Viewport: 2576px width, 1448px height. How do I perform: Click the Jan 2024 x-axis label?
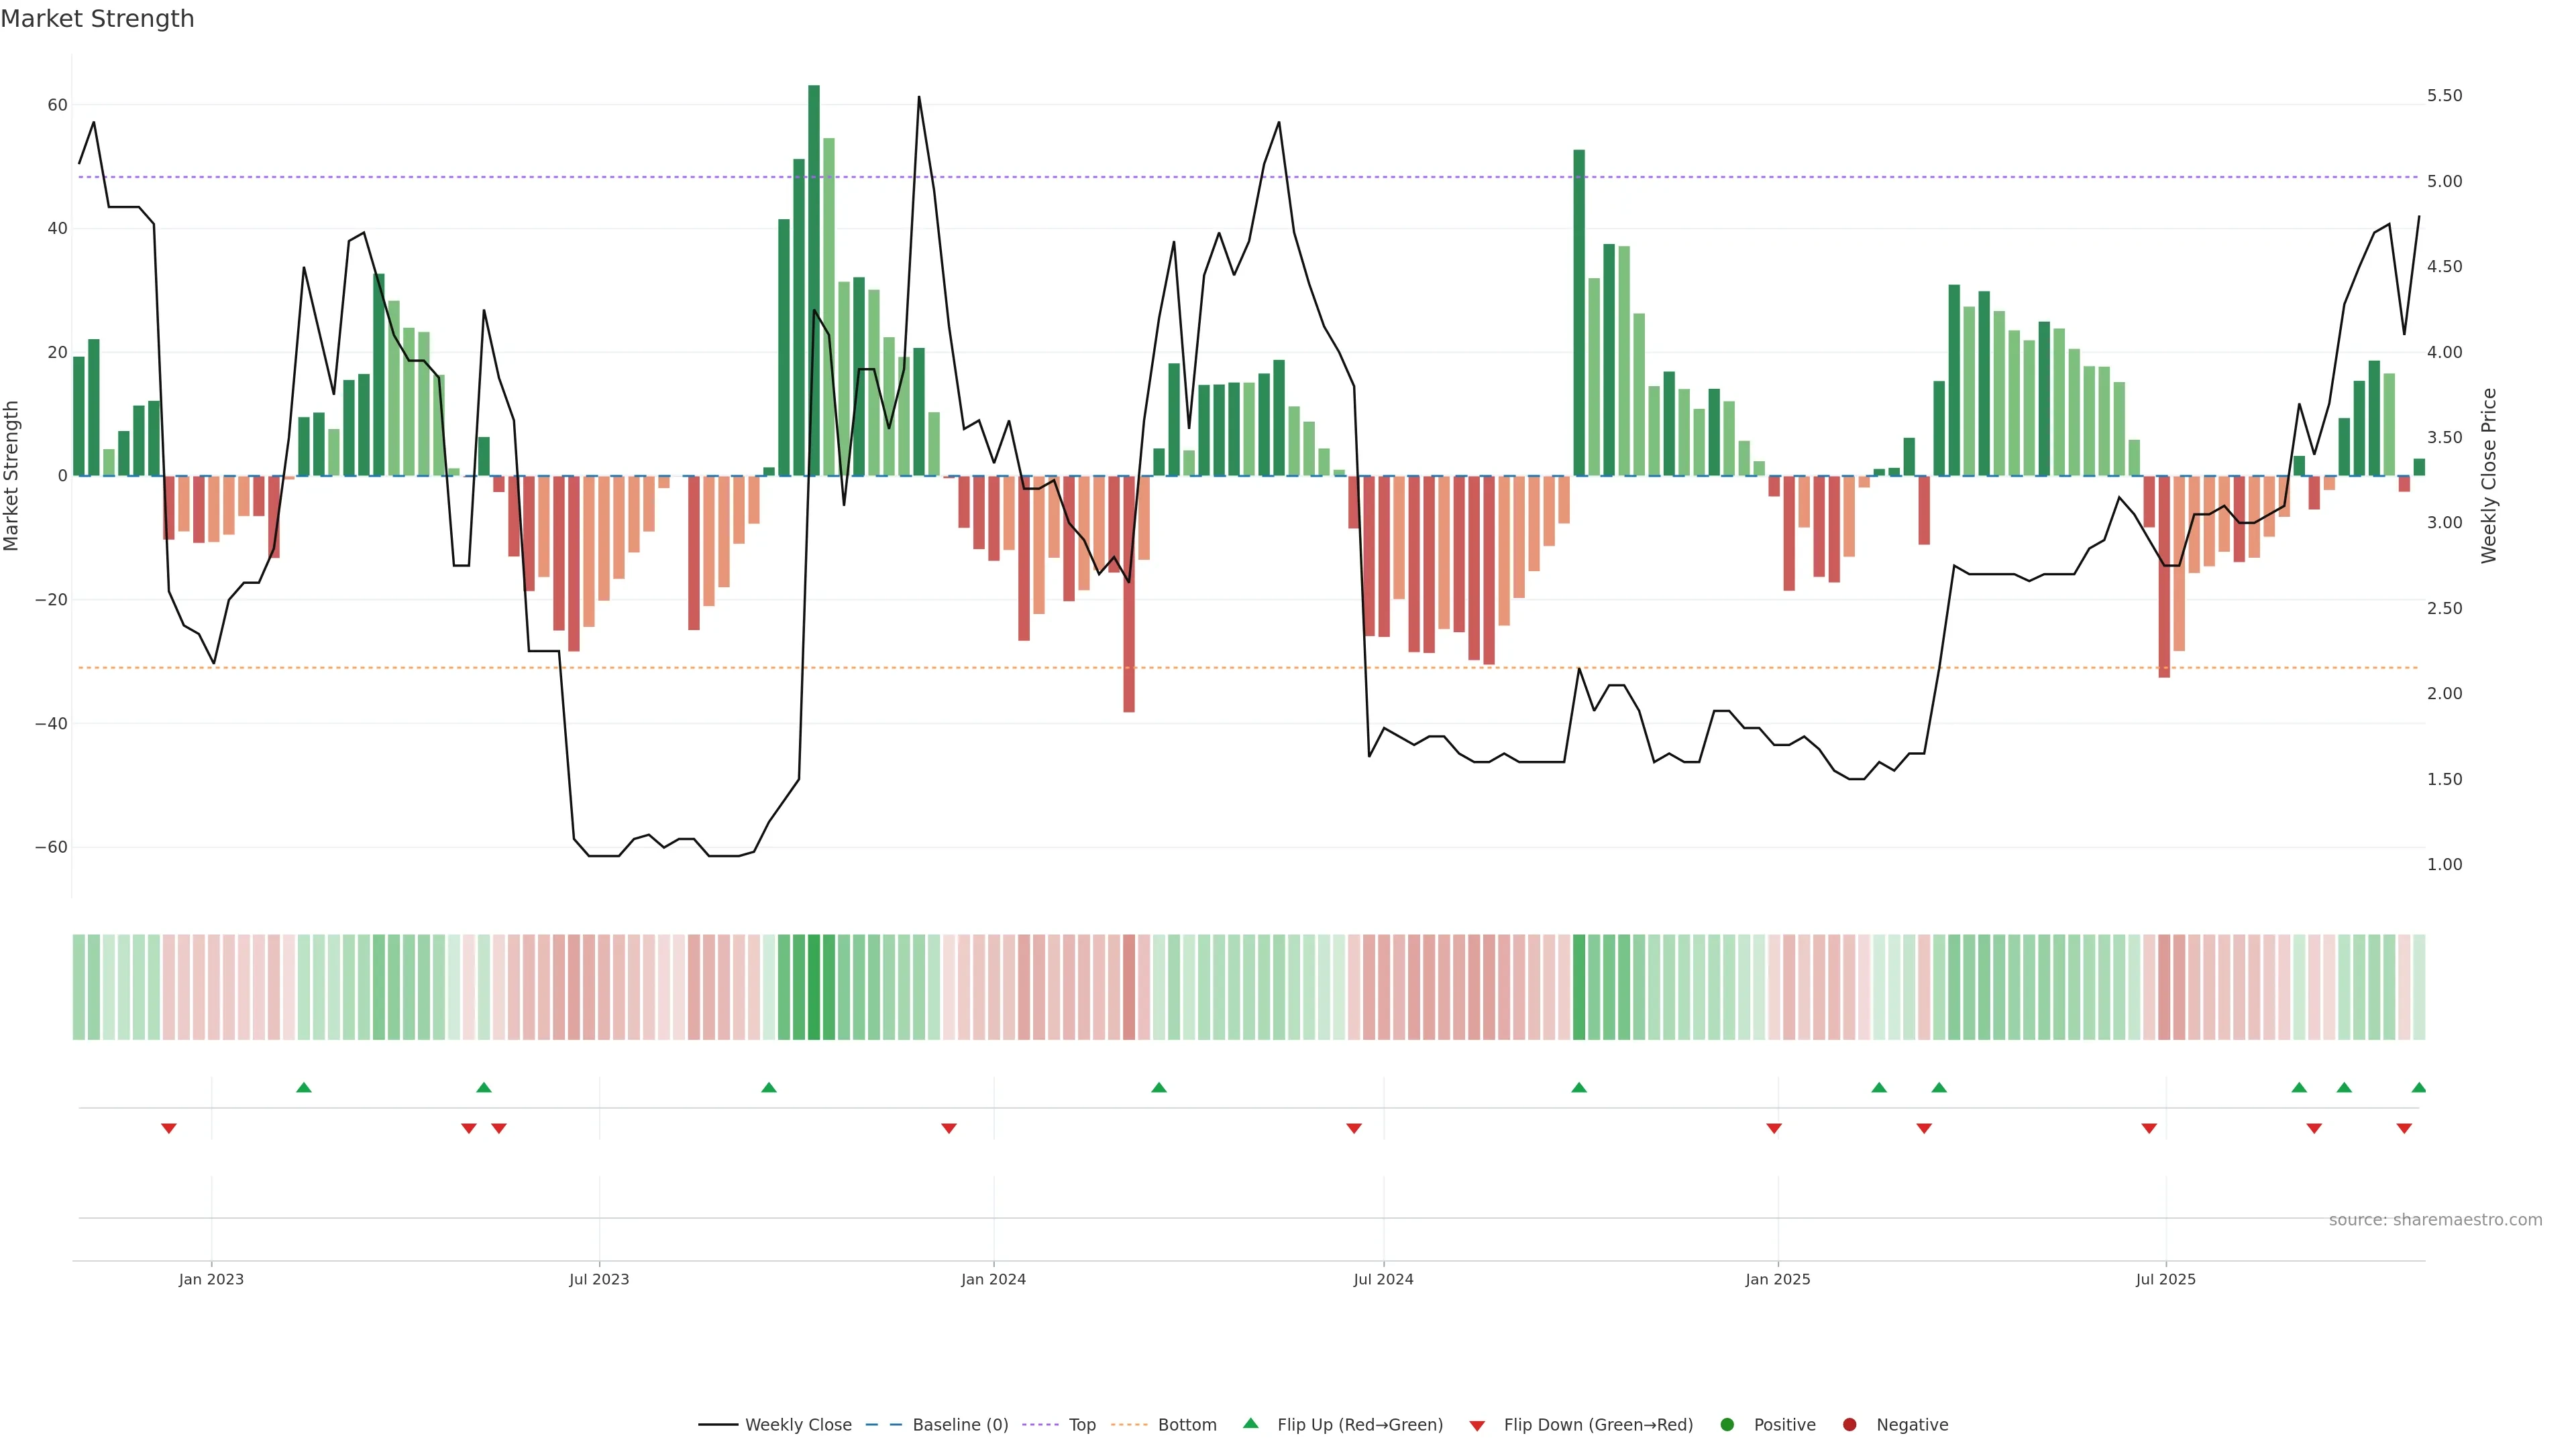[x=993, y=1279]
